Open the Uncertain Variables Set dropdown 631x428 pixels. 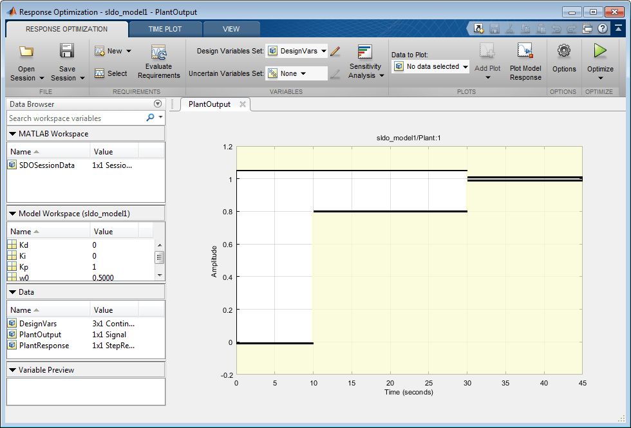(297, 73)
